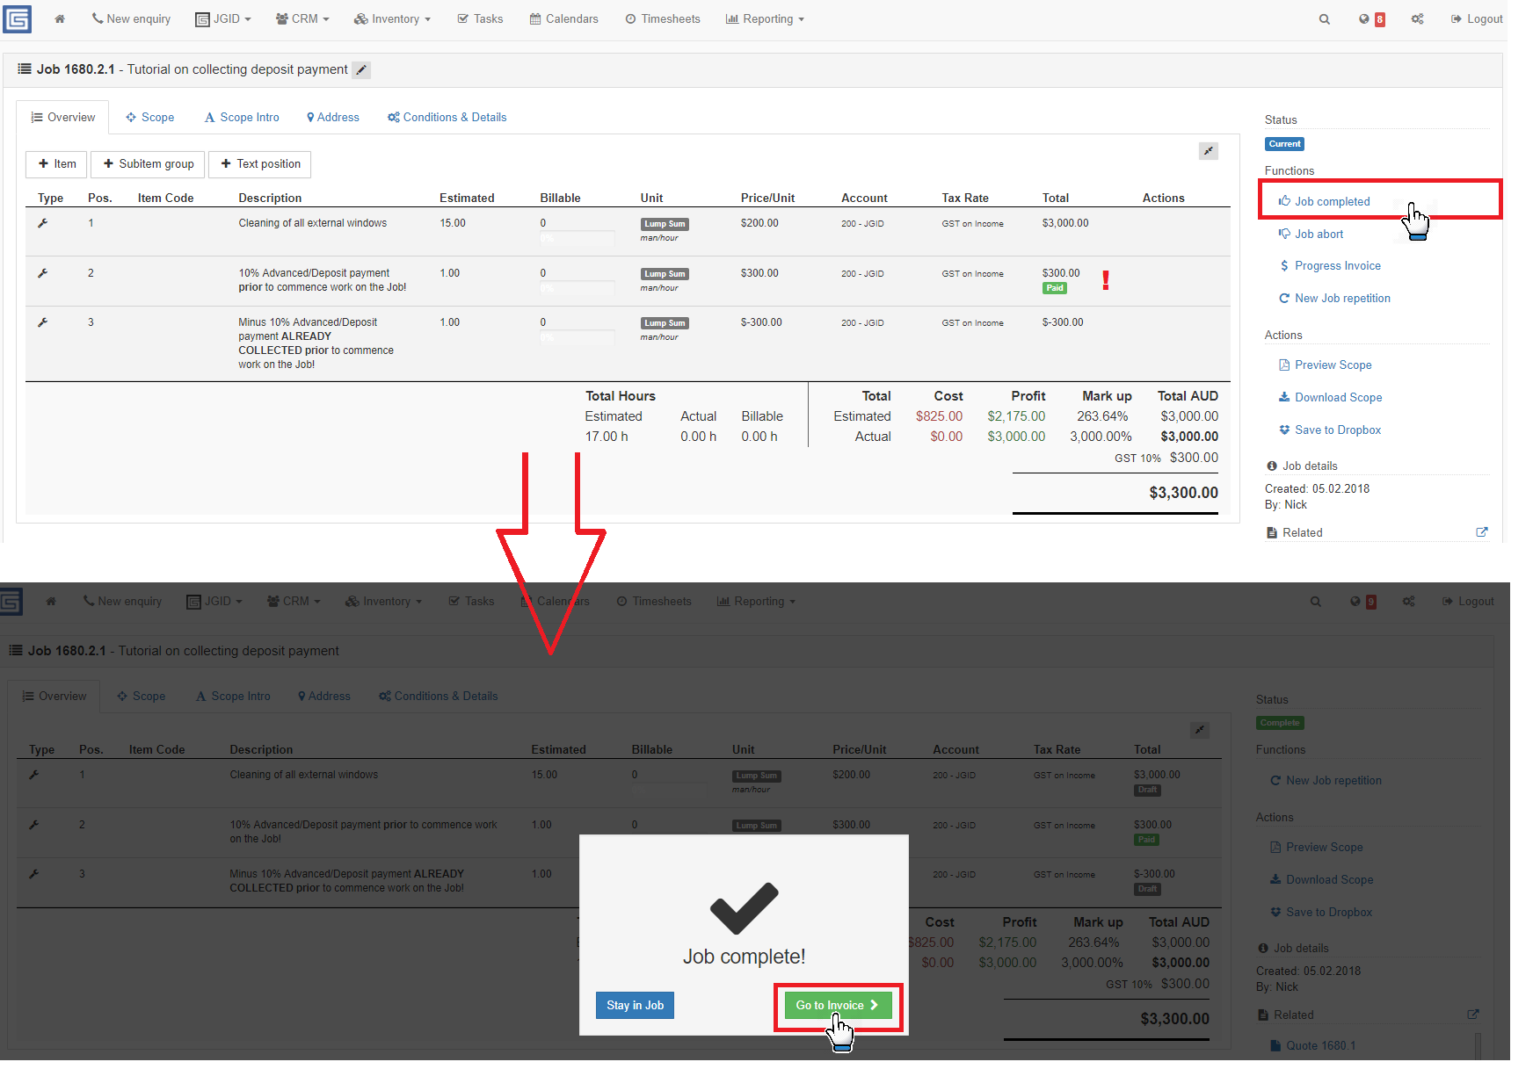The height and width of the screenshot is (1069, 1533).
Task: Click the search magnifier icon in top bar
Action: pyautogui.click(x=1324, y=18)
